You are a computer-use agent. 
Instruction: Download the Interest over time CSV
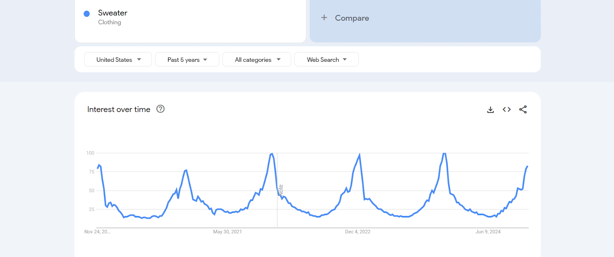click(x=490, y=110)
